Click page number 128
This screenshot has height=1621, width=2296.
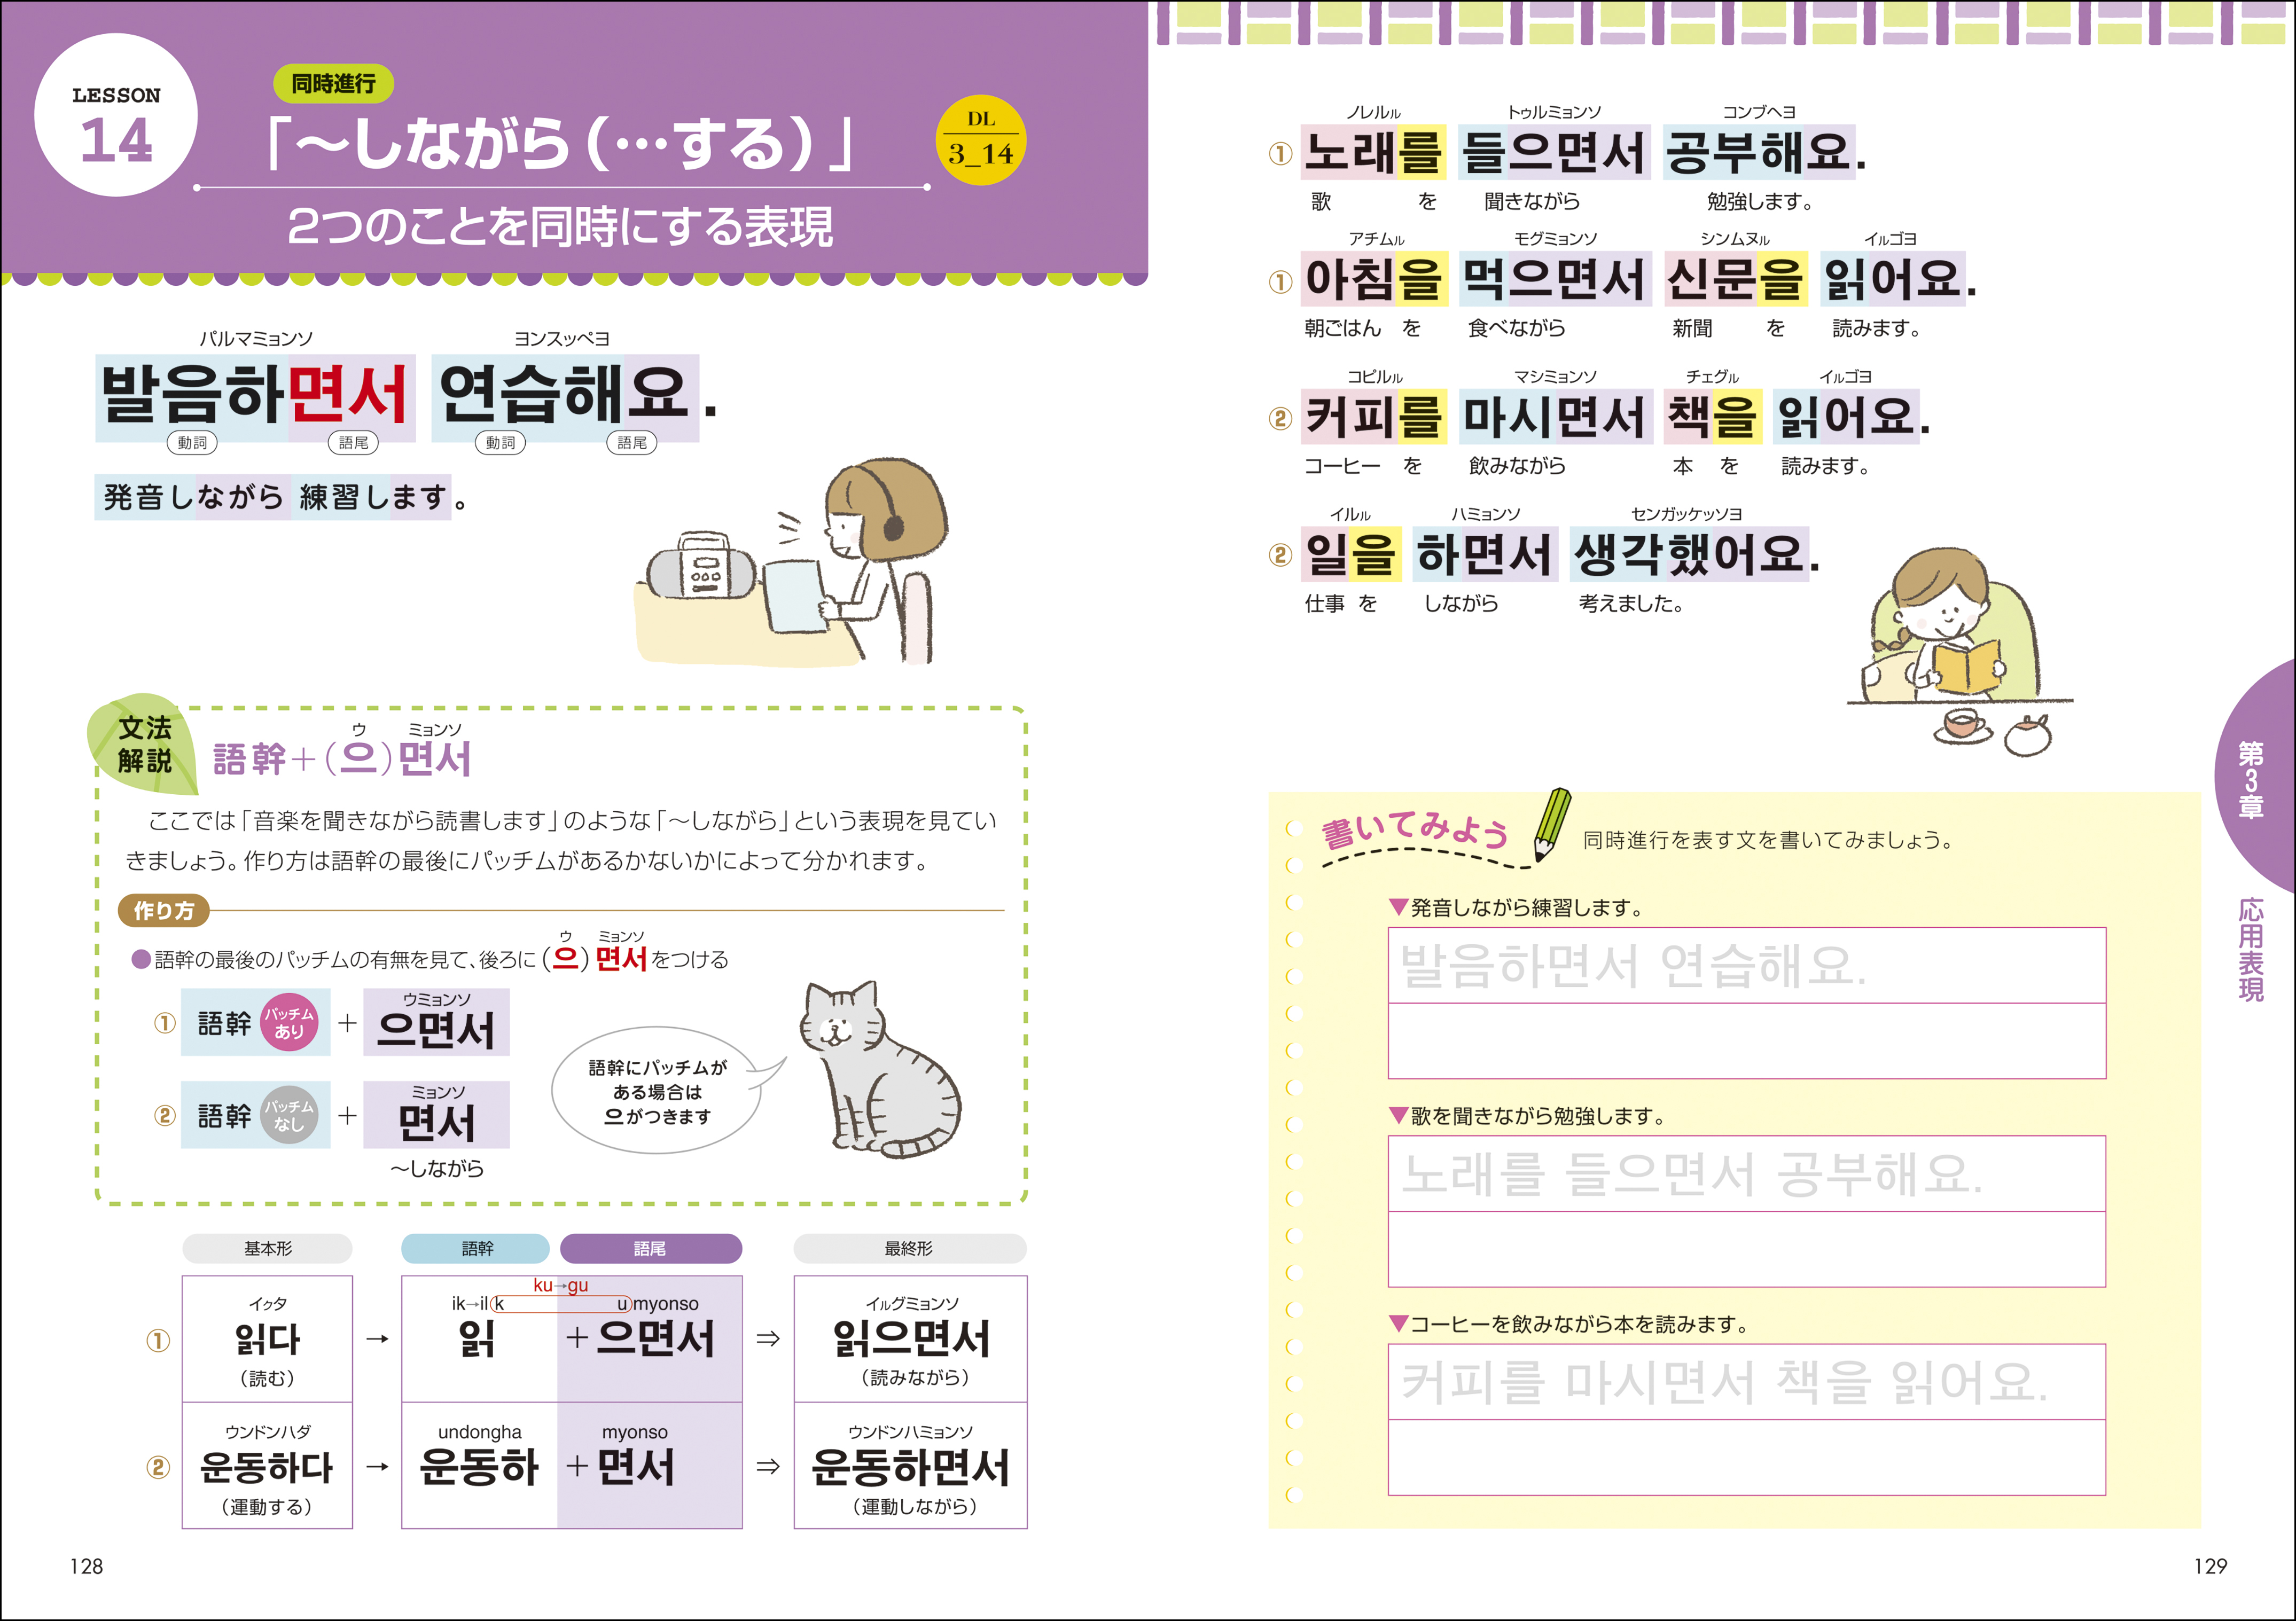click(x=86, y=1567)
